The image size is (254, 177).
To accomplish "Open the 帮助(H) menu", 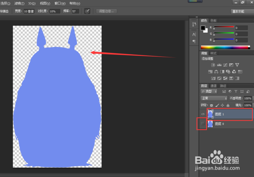I will coord(75,3).
